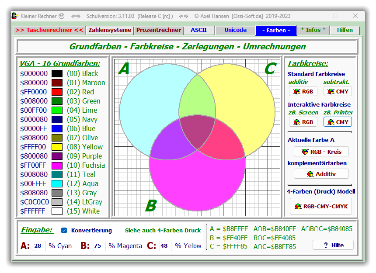
Task: Click the smiley face icon beside Kleiner Rechner
Action: pos(62,16)
